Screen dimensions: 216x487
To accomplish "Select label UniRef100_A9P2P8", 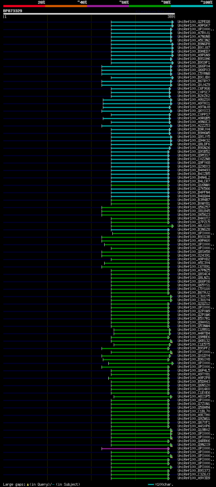I will click(194, 378).
